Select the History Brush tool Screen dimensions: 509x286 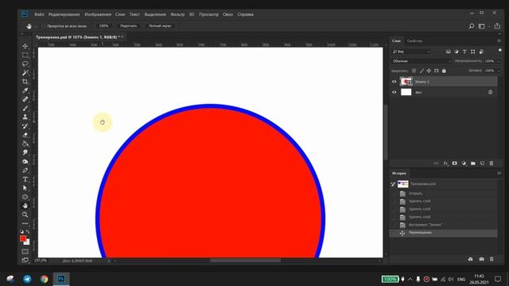25,126
